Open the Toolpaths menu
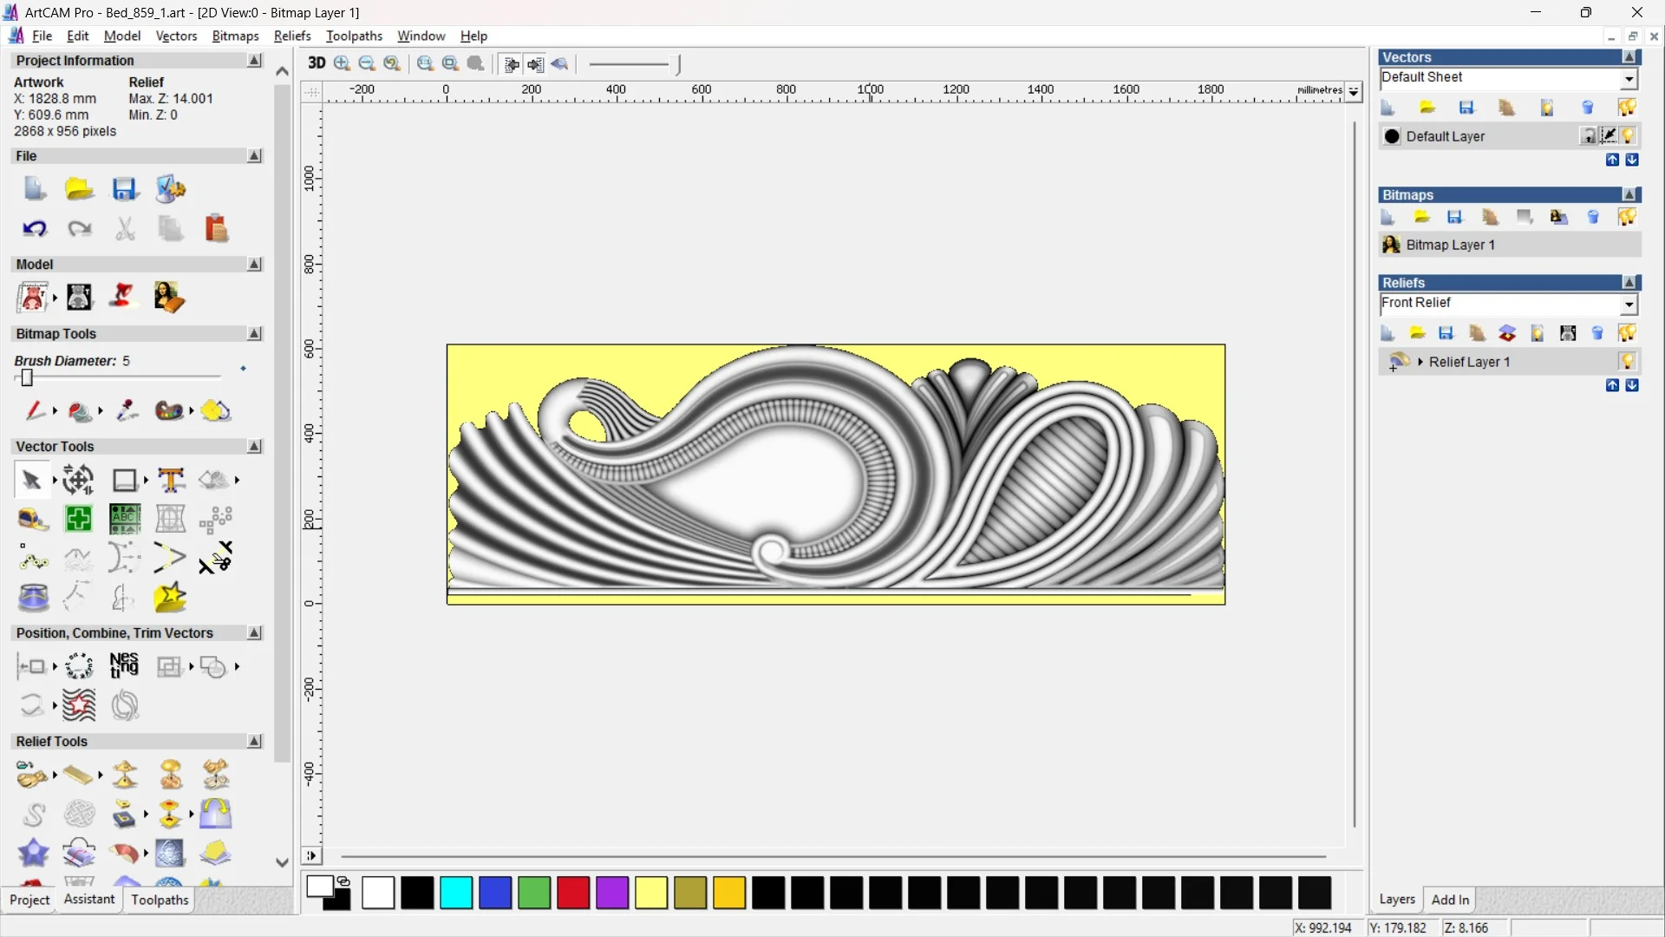This screenshot has height=937, width=1665. click(354, 36)
